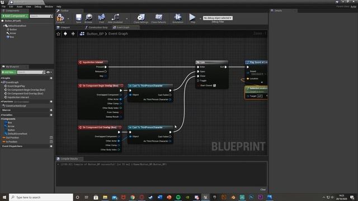Open the Add Component dropdown
The image size is (358, 201).
15,16
